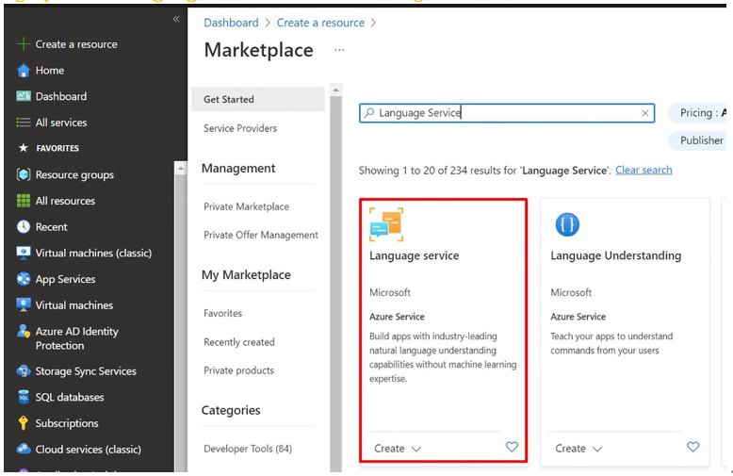Clear the search box with X icon
This screenshot has width=733, height=476.
(x=644, y=113)
